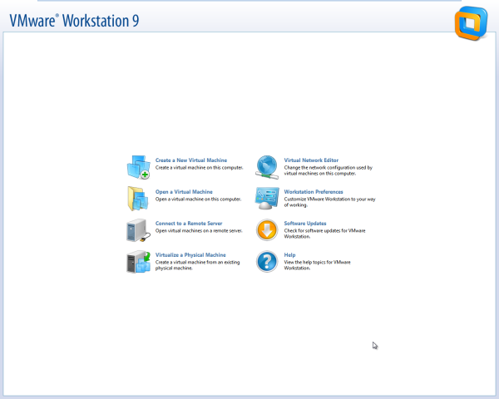Follow the "Connect to a Remote Server" link

(189, 224)
